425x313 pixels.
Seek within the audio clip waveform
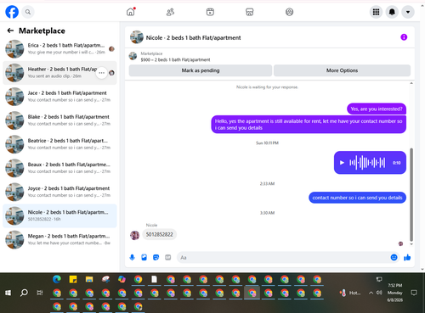[367, 163]
